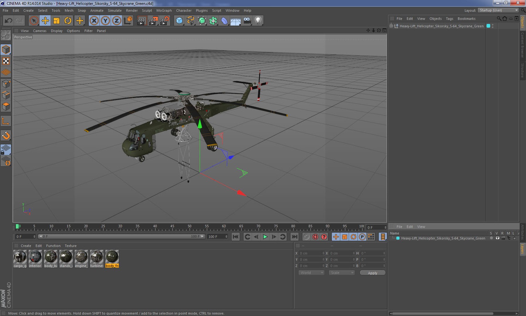The width and height of the screenshot is (526, 316).
Task: Toggle layer Solo dot
Action: click(x=491, y=238)
